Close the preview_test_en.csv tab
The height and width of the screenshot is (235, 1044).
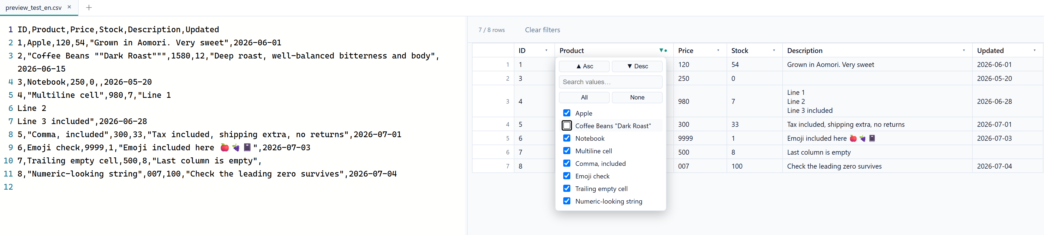pos(69,7)
